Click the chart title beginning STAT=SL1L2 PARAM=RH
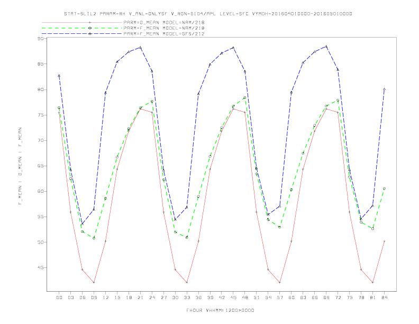Screen dimensions: 419x324 208,14
